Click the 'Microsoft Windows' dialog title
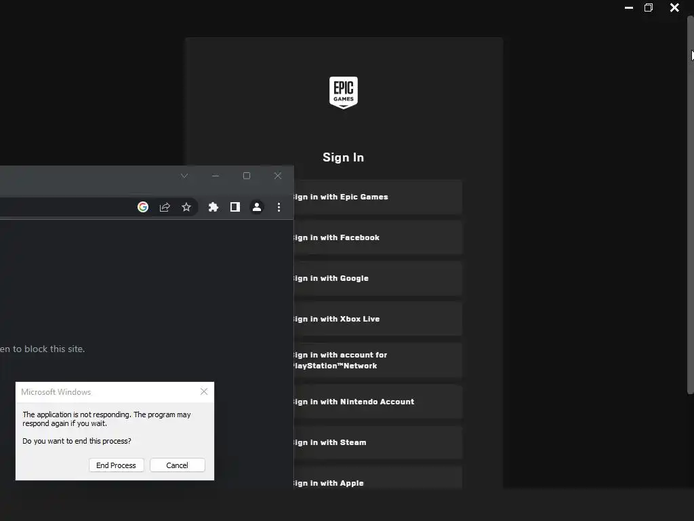 coord(56,392)
